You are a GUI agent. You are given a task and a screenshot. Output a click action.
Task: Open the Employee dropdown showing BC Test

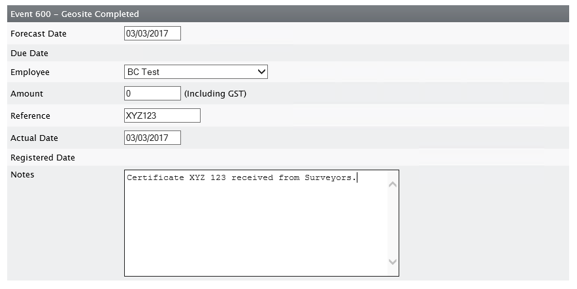click(x=196, y=72)
